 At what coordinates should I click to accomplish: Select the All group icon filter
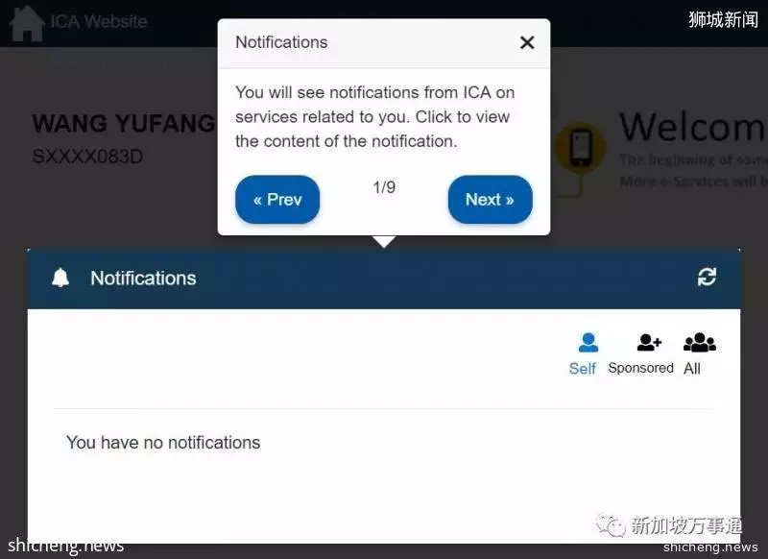[x=700, y=342]
